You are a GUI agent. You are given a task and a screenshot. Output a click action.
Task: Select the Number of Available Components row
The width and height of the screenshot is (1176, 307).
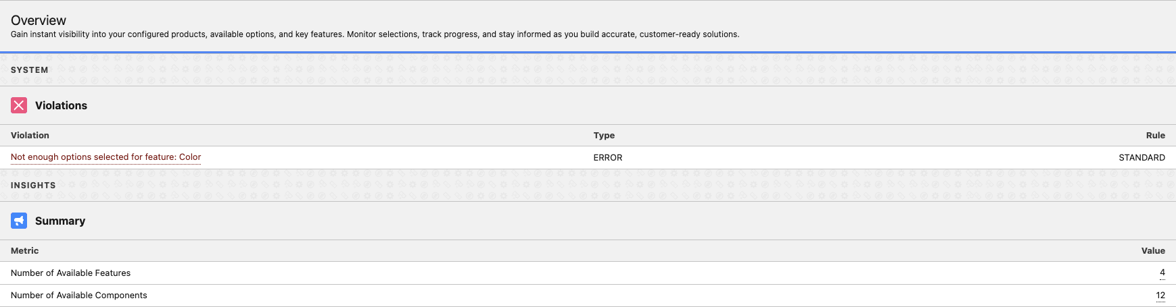(x=78, y=295)
